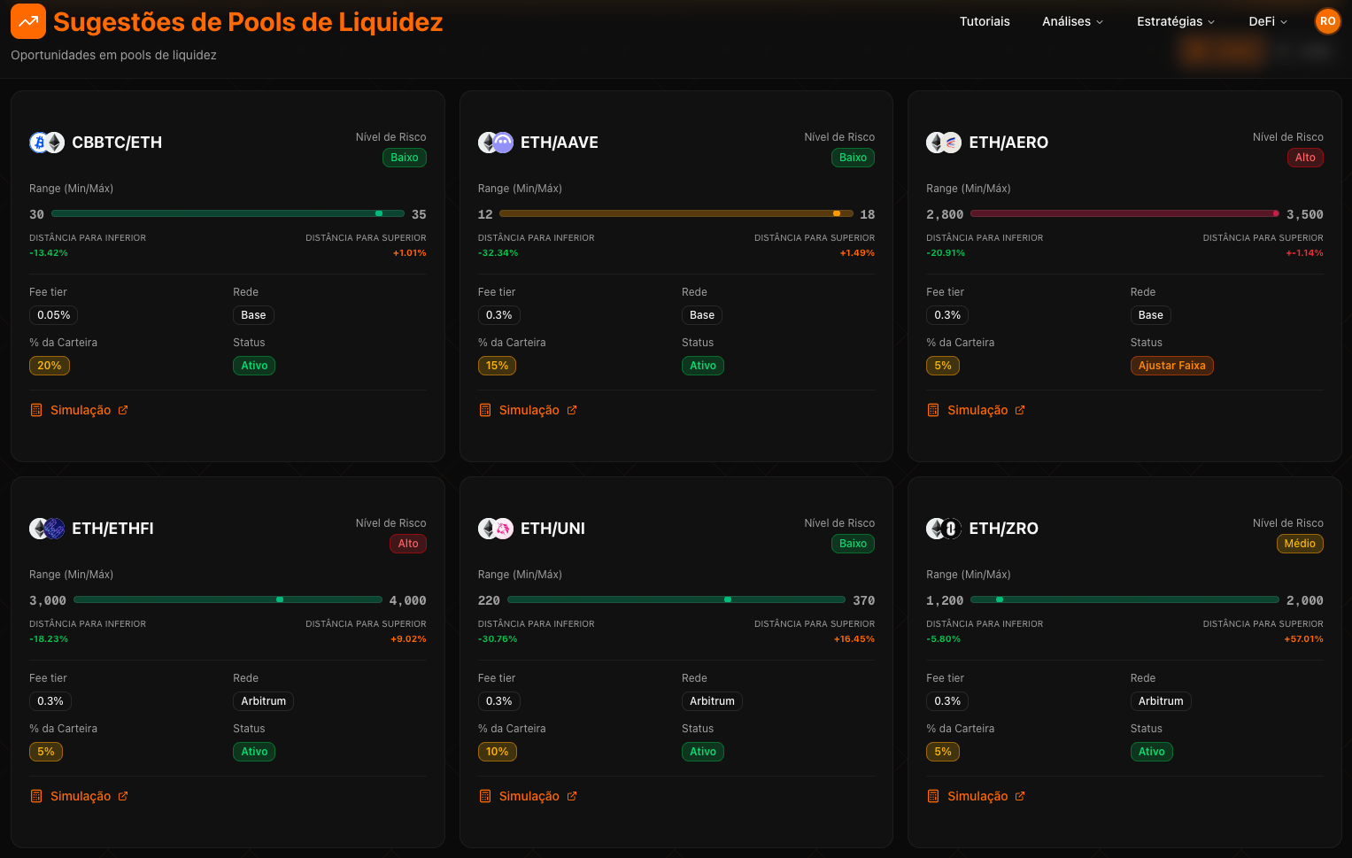Viewport: 1352px width, 858px height.
Task: Click the ETH/UNI token pair icon
Action: pos(496,529)
